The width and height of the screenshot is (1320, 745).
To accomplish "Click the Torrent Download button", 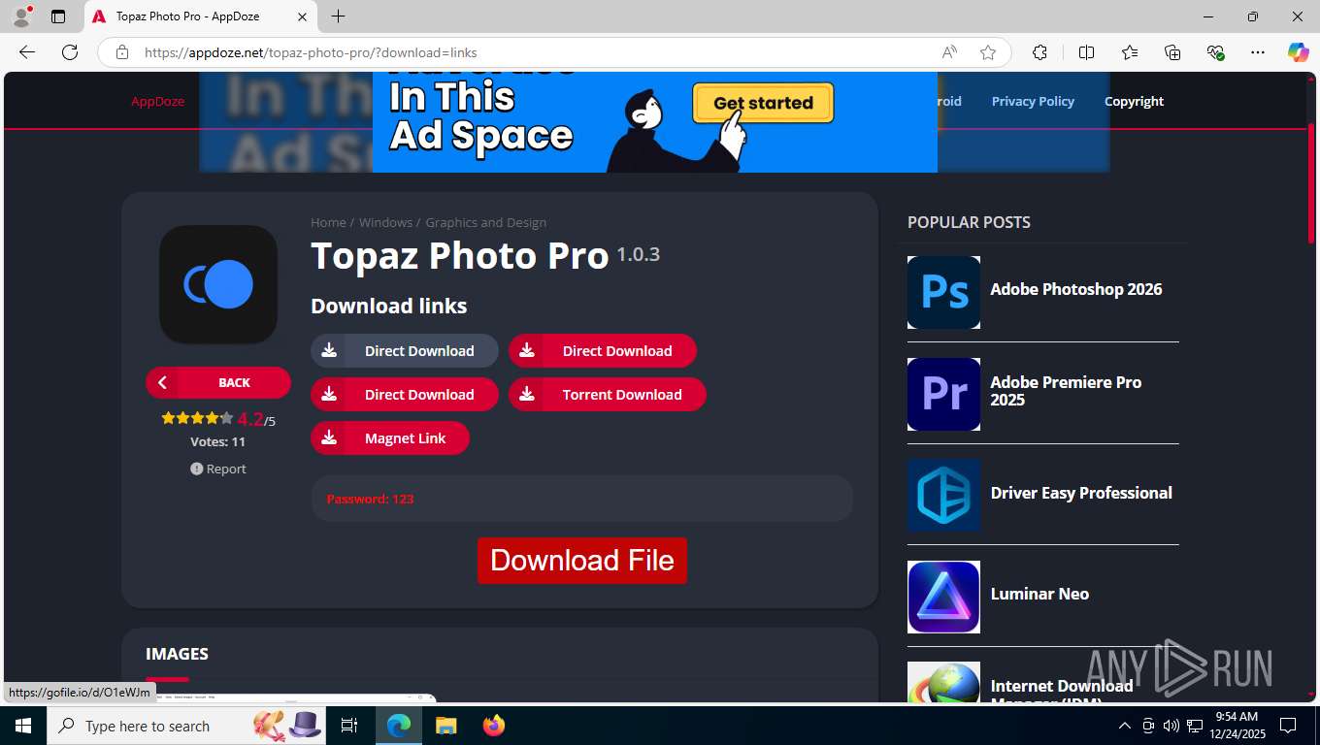I will (608, 395).
